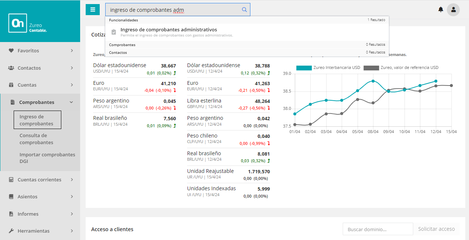Click the Herramientas wrench icon
Screen dimensions: 469x240
point(11,231)
